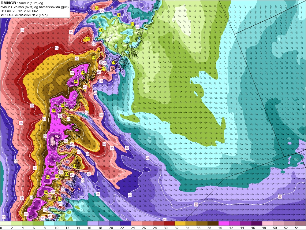Pick legend swatch between 14 and 16
306x230 pixels.
point(82,223)
